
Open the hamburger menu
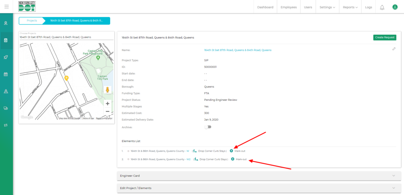pos(6,7)
